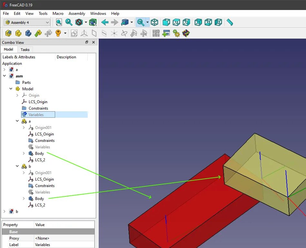Set rear view cube icon
Viewport: 306px width, 248px height.
pos(198,22)
